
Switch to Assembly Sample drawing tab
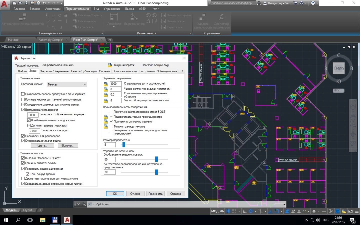[x=51, y=39]
